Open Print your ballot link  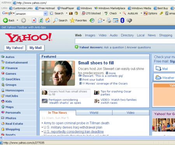pos(93,80)
